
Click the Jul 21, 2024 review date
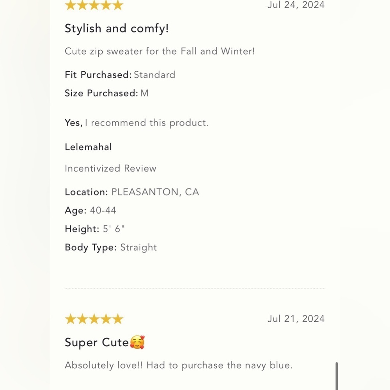296,319
